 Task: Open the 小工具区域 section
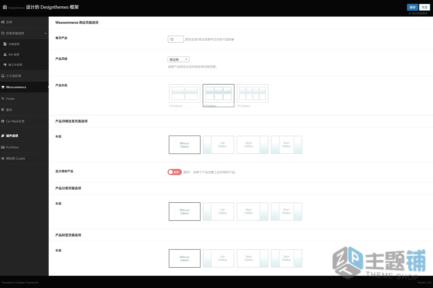pyautogui.click(x=24, y=76)
